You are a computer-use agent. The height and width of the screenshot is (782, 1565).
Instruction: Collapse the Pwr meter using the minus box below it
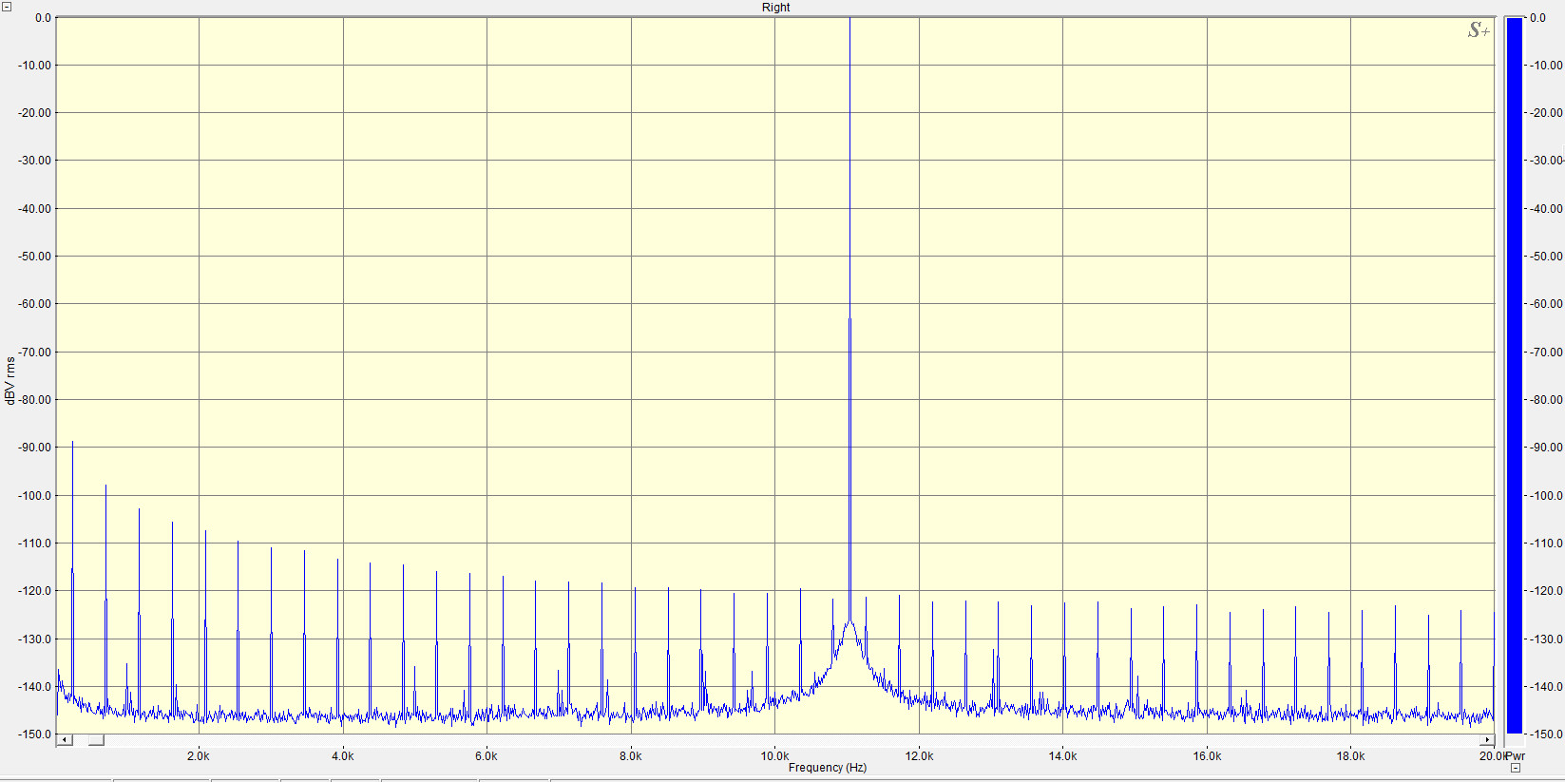click(1516, 768)
